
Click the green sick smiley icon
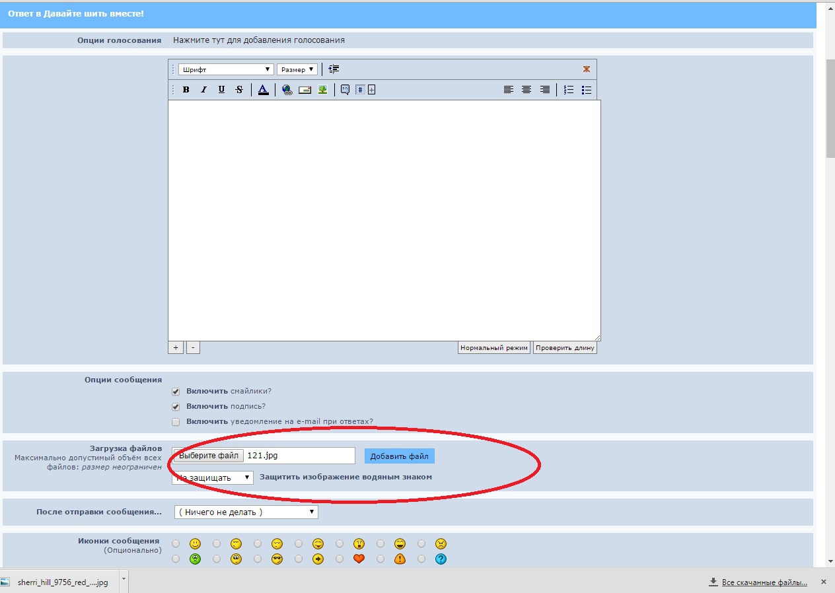(x=195, y=559)
